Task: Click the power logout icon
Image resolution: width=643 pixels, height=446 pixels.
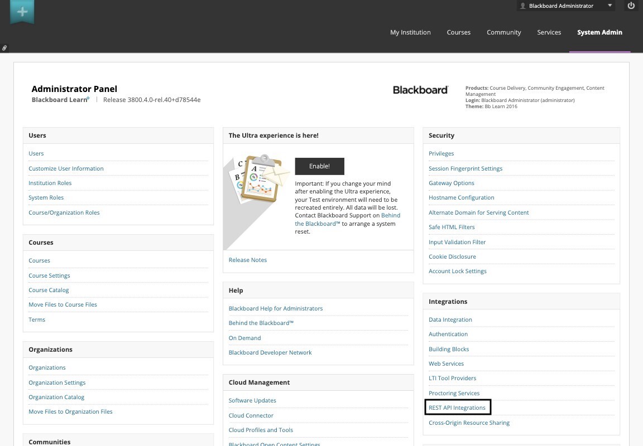Action: pos(631,6)
